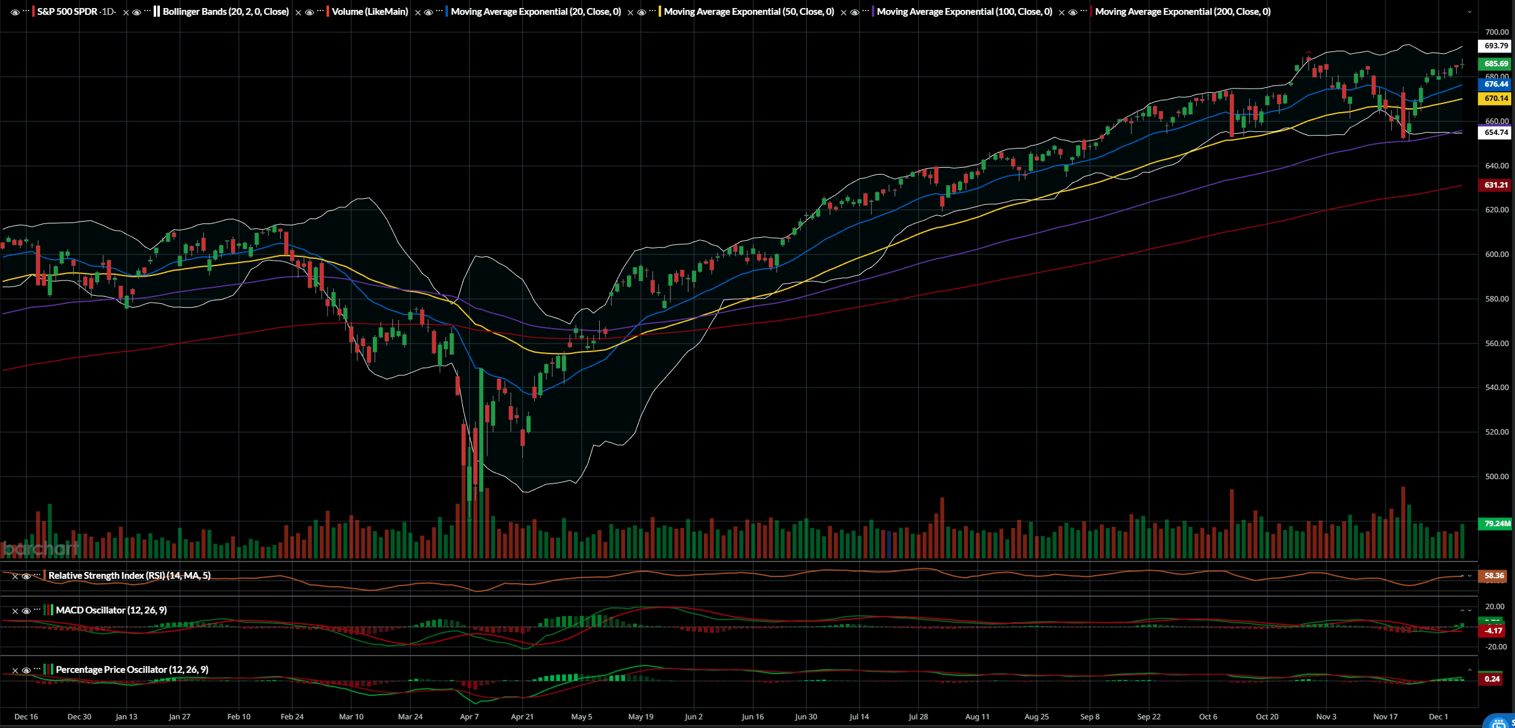This screenshot has height=728, width=1515.
Task: Click the S&P 500 SPDR symbol label
Action: [x=67, y=12]
